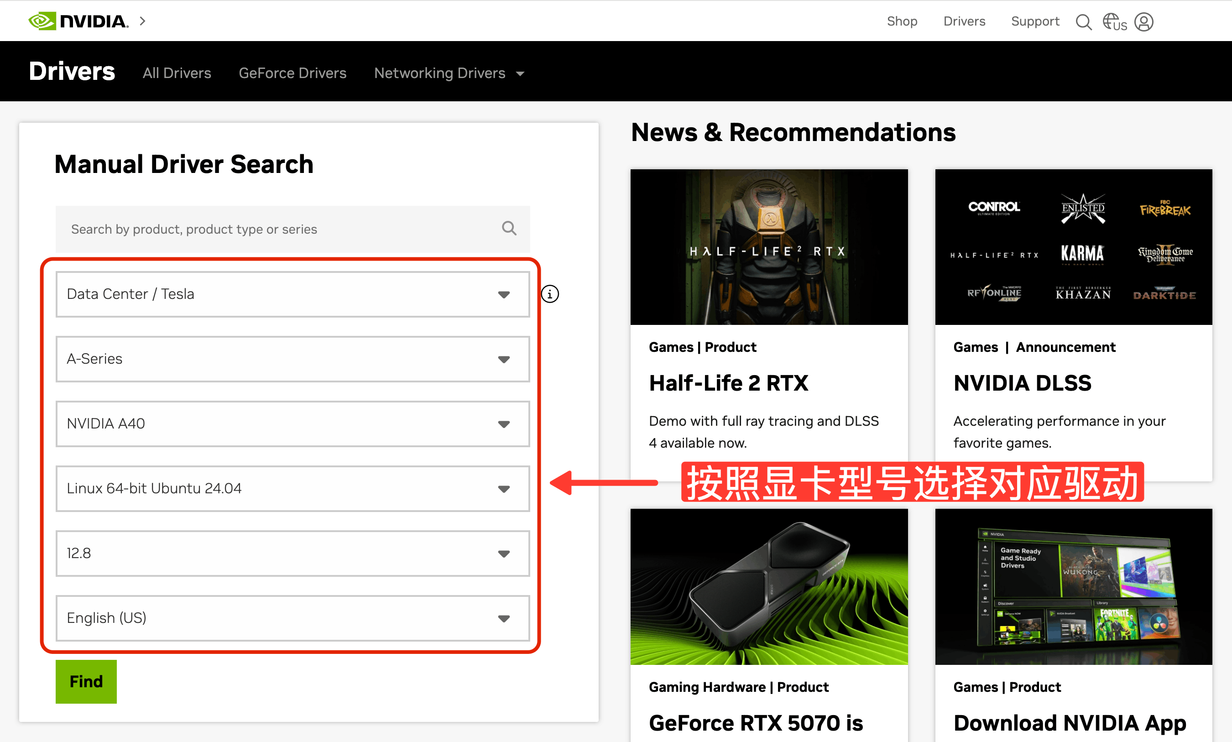Click the magnifier inside driver search box
This screenshot has height=742, width=1232.
[x=509, y=229]
